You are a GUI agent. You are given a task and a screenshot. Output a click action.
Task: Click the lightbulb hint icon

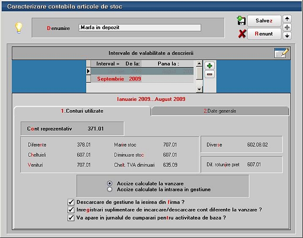(19, 28)
